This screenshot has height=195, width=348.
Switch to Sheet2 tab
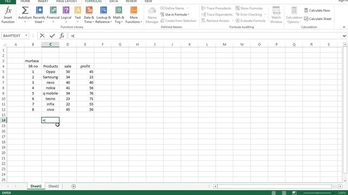click(54, 186)
